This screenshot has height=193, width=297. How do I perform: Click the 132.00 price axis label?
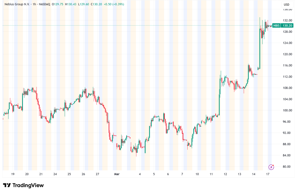(287, 21)
